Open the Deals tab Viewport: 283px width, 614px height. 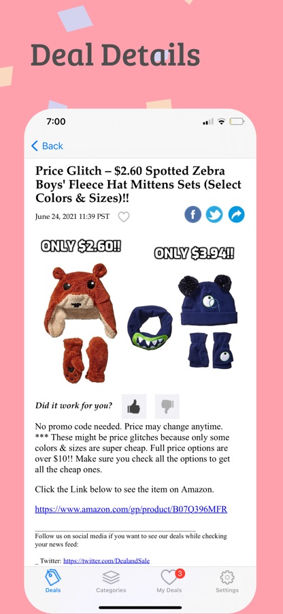pyautogui.click(x=53, y=581)
